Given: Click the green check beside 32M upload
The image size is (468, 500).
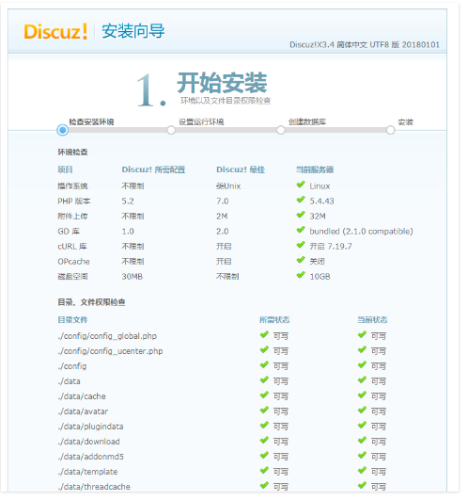Looking at the screenshot, I should point(301,215).
